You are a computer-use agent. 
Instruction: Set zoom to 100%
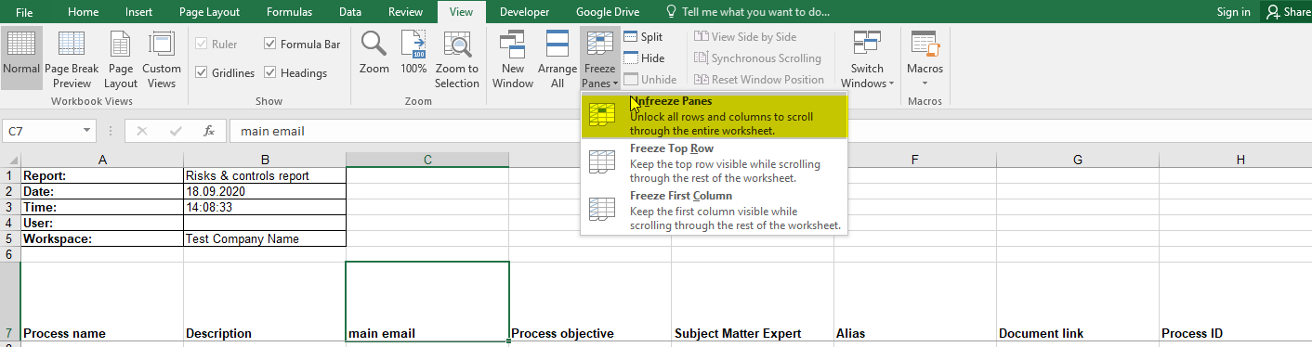click(413, 53)
